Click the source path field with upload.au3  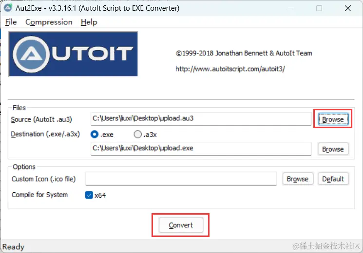[201, 119]
